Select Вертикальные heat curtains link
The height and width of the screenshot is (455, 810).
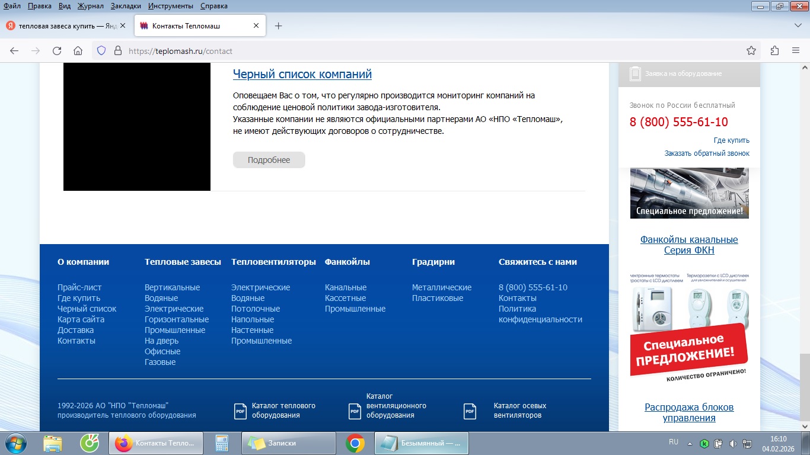[172, 287]
